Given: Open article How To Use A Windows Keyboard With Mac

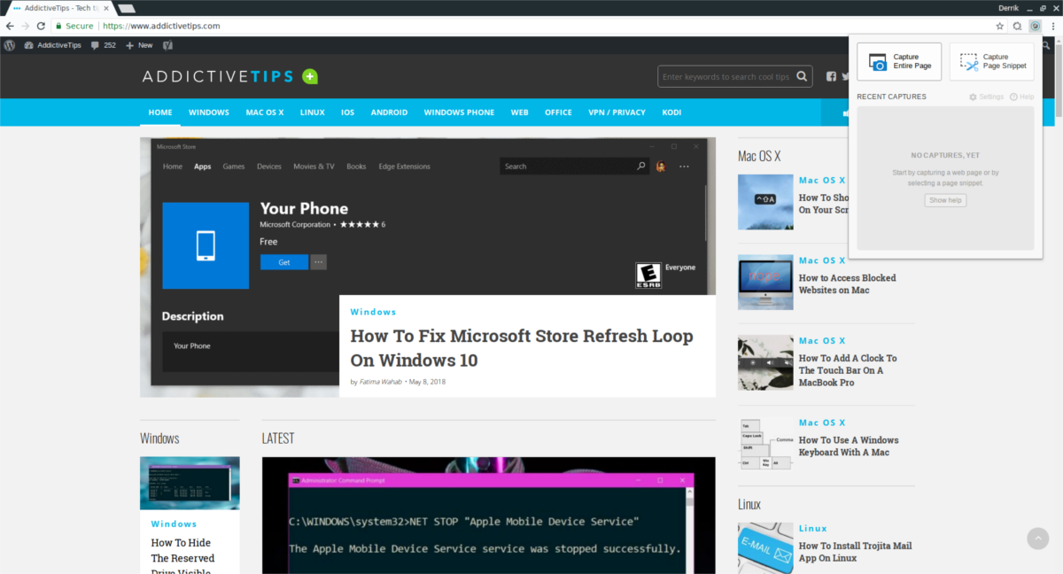Looking at the screenshot, I should pos(849,446).
